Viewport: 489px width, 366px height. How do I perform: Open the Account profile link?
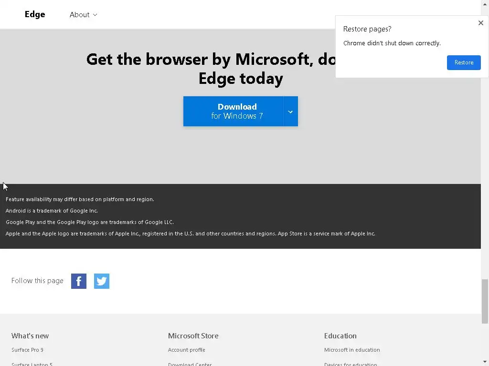[x=187, y=350]
